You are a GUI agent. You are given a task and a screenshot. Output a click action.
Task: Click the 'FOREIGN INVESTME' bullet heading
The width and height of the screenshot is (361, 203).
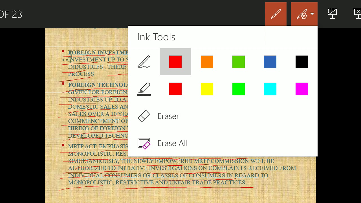click(98, 52)
